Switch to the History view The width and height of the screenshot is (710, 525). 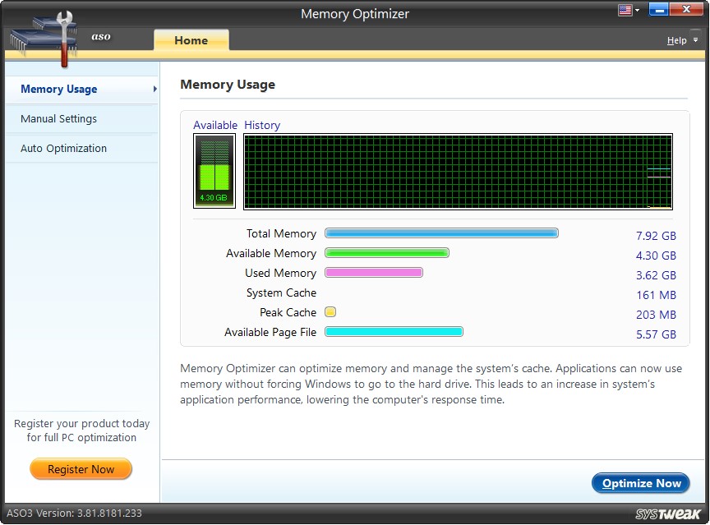pyautogui.click(x=262, y=125)
